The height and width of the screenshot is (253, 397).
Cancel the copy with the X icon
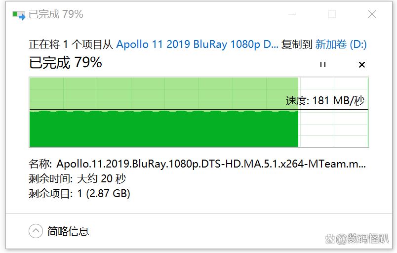pyautogui.click(x=361, y=64)
